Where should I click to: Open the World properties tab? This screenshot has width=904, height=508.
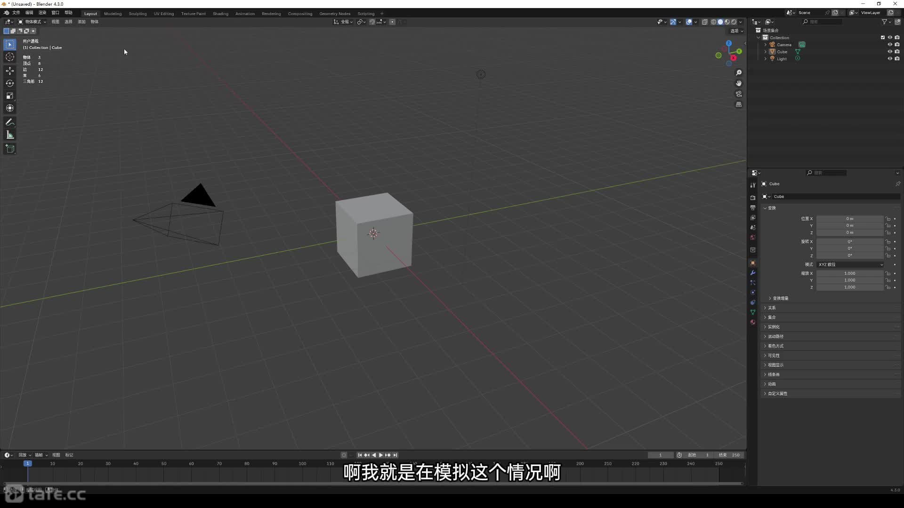tap(753, 237)
